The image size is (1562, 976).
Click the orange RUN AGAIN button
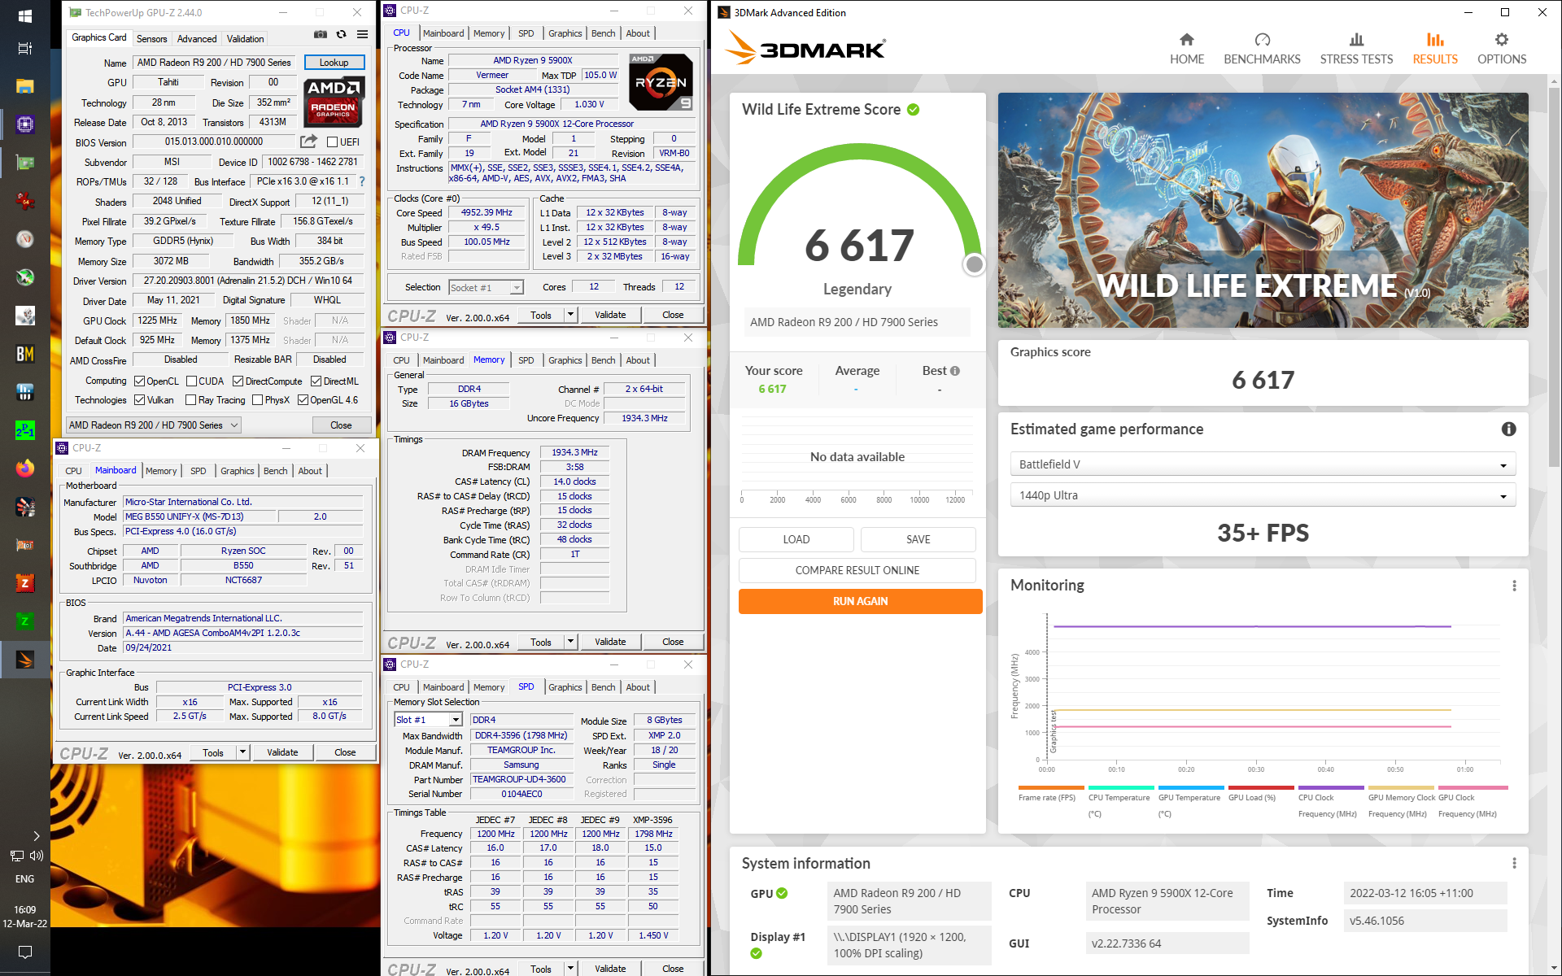(x=860, y=601)
